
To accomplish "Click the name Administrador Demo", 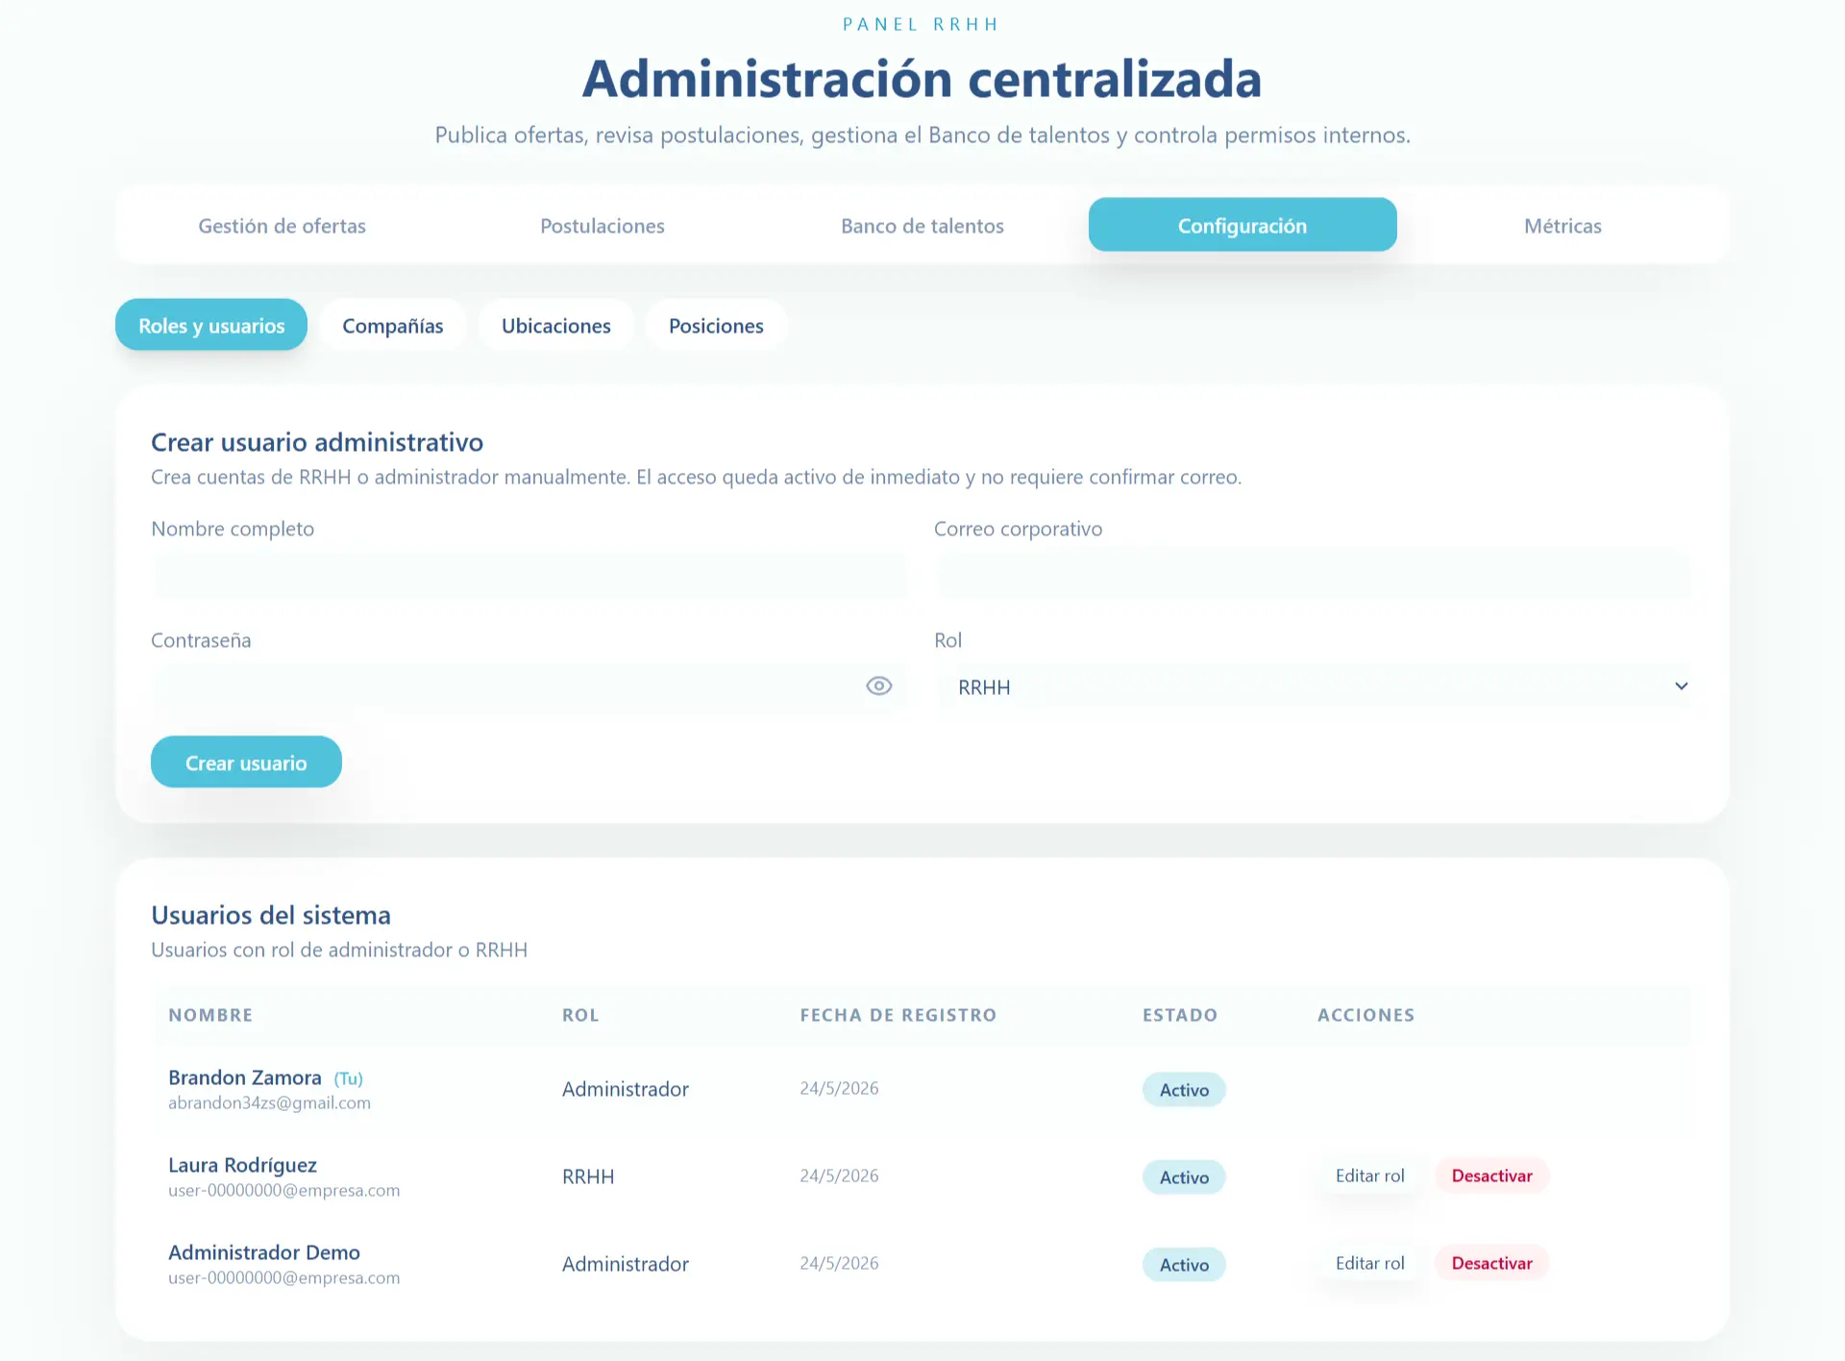I will click(264, 1252).
